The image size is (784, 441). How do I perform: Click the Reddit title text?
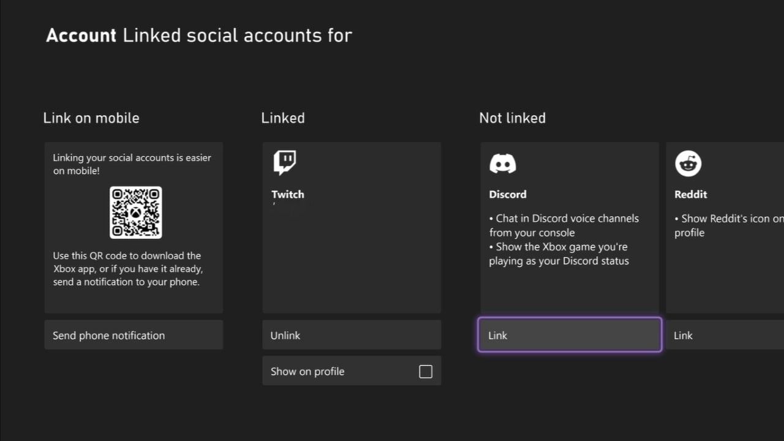point(690,195)
